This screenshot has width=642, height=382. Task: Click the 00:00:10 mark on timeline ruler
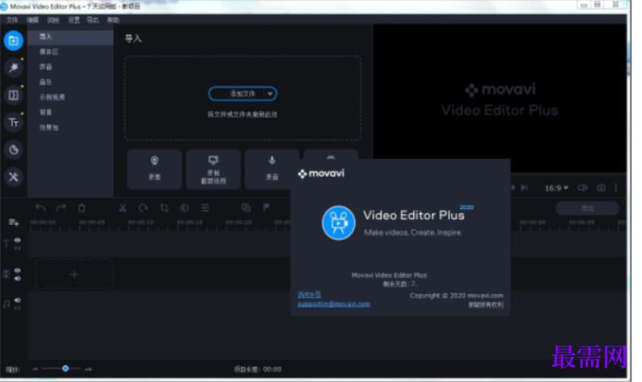[141, 222]
